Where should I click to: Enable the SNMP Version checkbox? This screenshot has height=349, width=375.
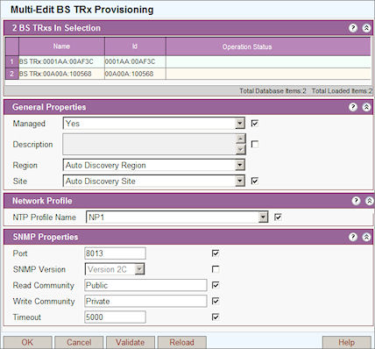[216, 269]
